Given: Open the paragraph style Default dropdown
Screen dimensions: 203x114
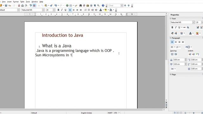Looking at the screenshot, I should click(18, 10).
